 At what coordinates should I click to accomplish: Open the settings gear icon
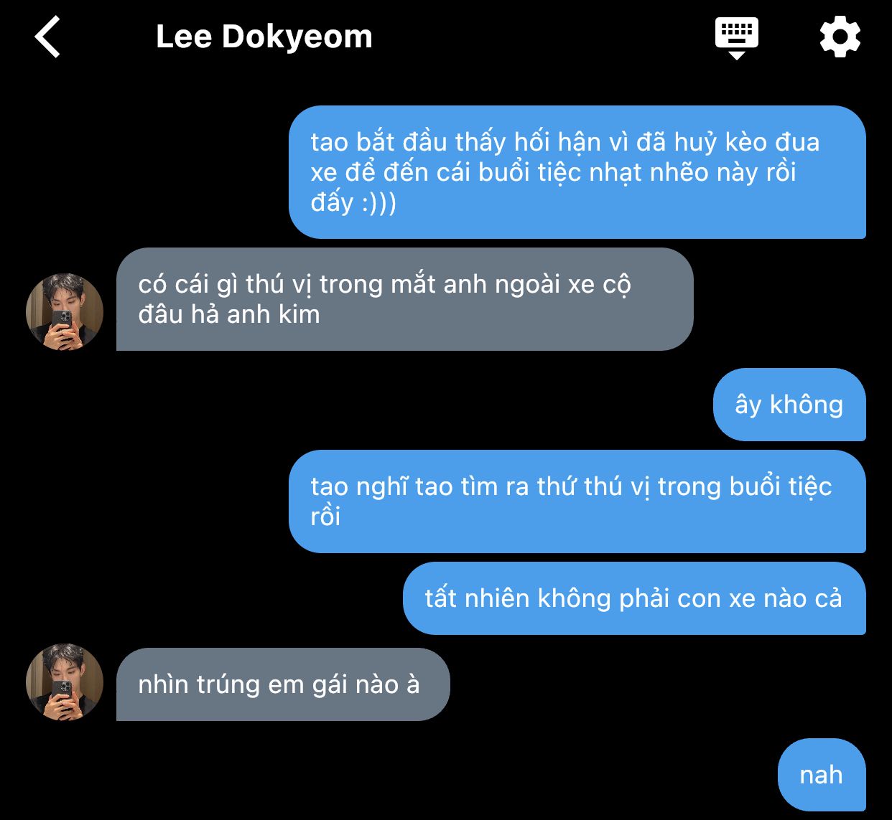click(840, 37)
